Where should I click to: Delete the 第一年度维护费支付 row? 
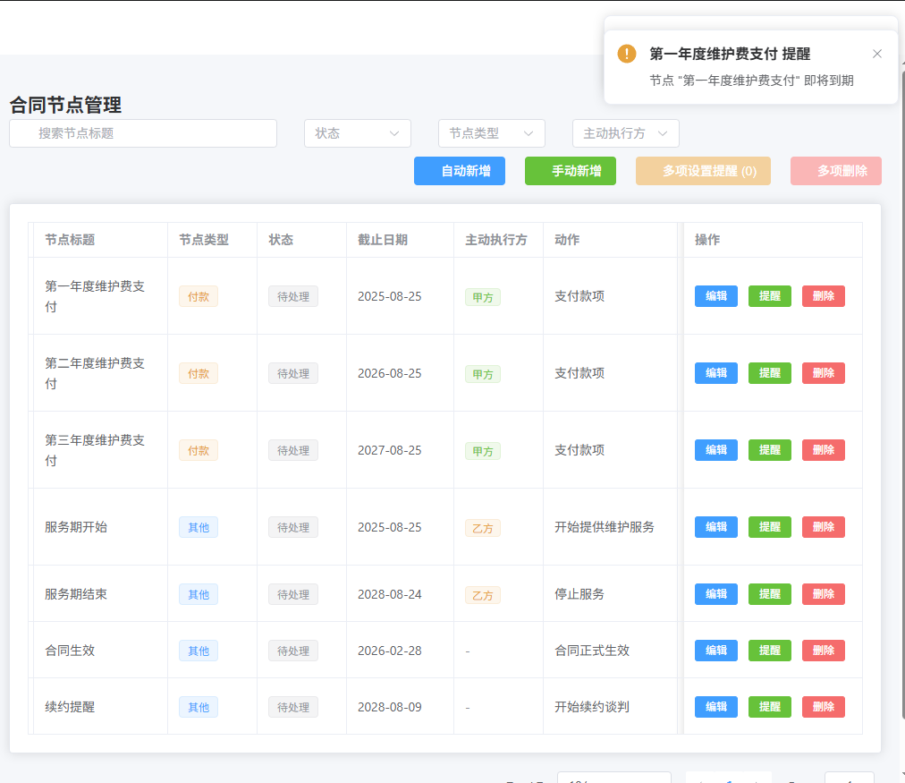coord(823,296)
